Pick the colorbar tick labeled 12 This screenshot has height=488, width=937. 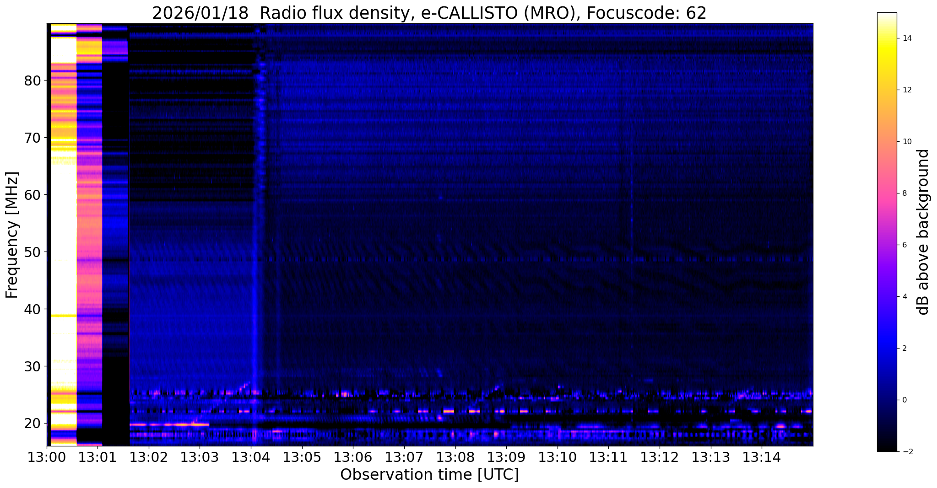click(906, 90)
